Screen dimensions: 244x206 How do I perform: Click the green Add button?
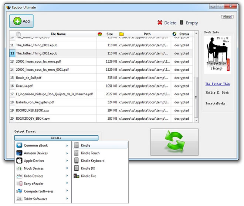[x=21, y=21]
